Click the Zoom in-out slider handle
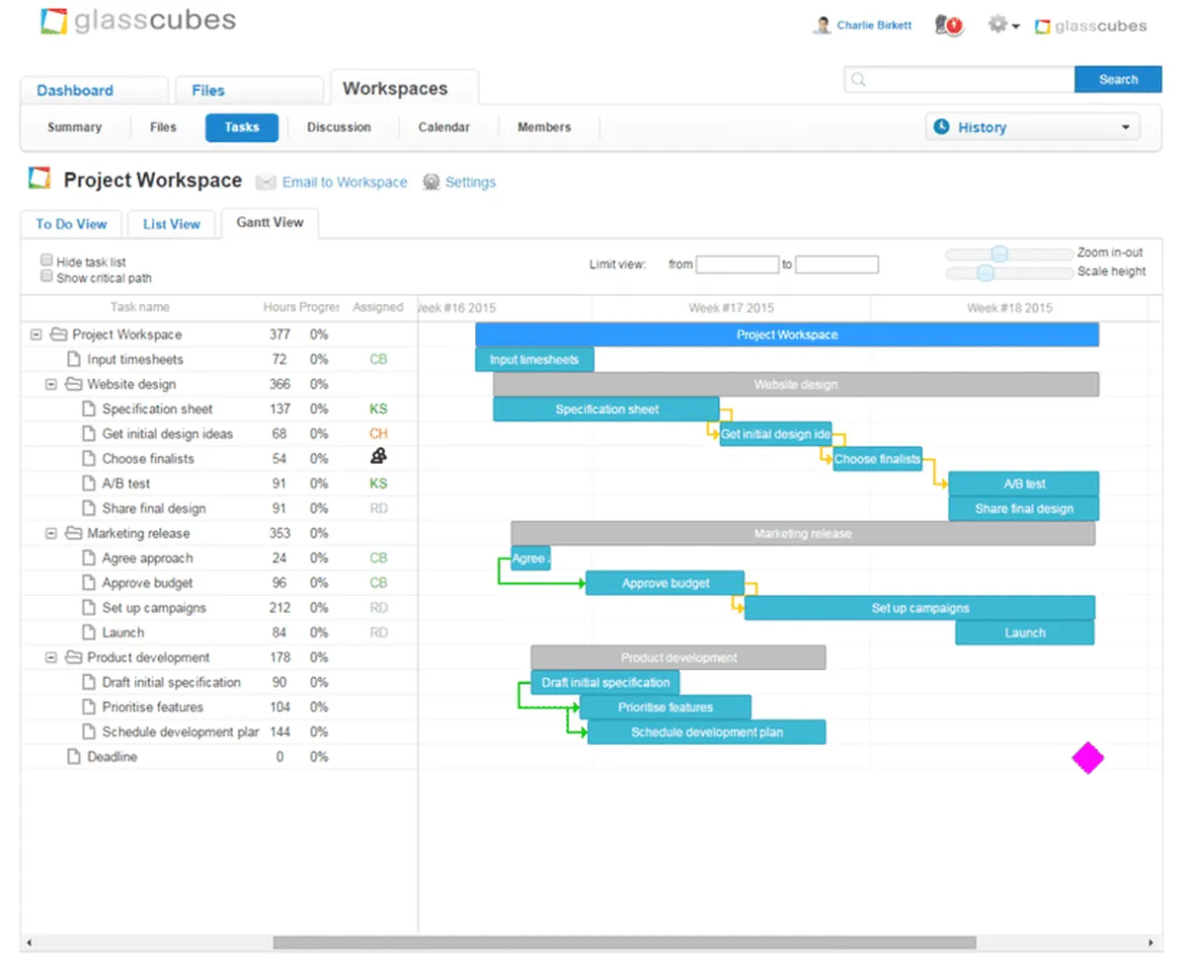This screenshot has width=1185, height=970. pyautogui.click(x=999, y=254)
